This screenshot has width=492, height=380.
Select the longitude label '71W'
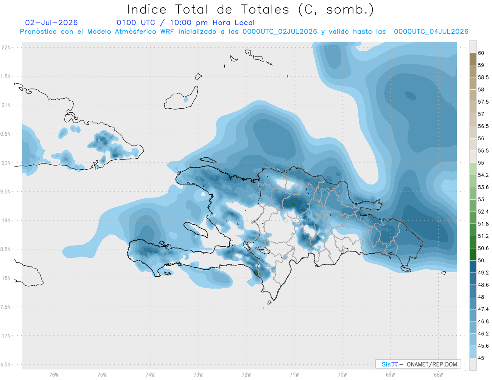pos(294,374)
